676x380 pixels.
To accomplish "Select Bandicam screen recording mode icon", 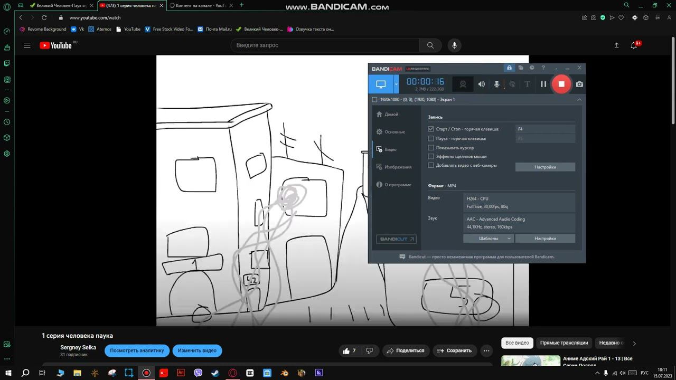I will click(381, 84).
